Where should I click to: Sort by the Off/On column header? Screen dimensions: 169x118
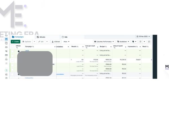point(18,47)
